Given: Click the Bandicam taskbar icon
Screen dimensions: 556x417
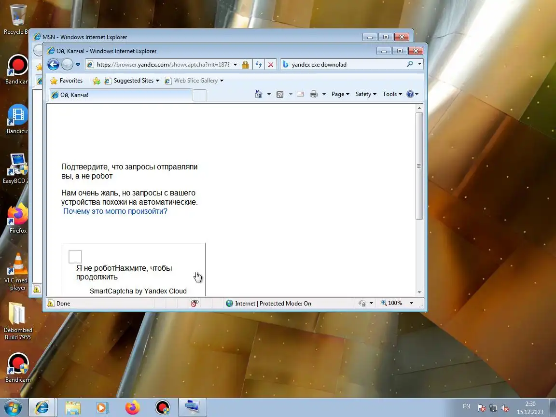Looking at the screenshot, I should coord(163,408).
